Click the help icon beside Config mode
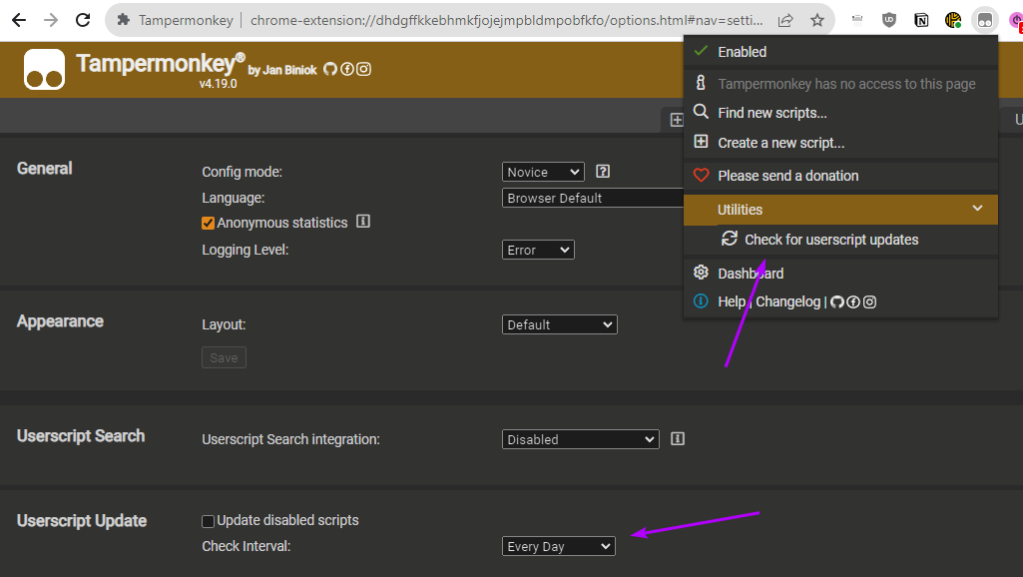This screenshot has height=577, width=1023. (603, 172)
